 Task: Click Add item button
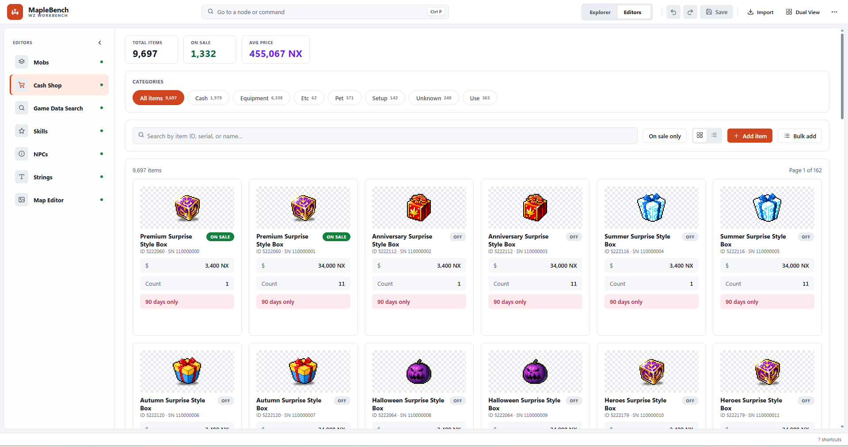point(750,136)
